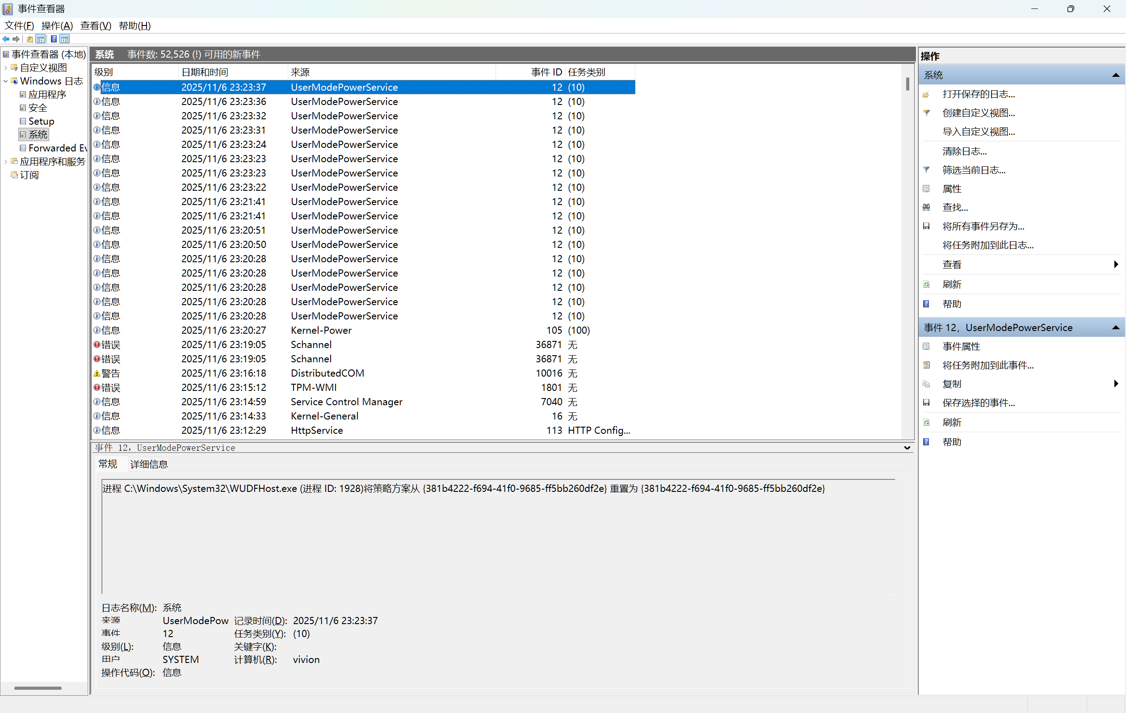Click the green refresh icon under 系统 actions
Image resolution: width=1126 pixels, height=713 pixels.
(x=926, y=284)
